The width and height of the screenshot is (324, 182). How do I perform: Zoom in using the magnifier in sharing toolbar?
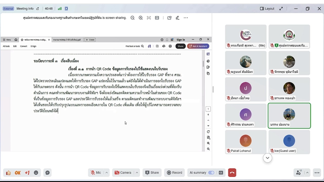(x=140, y=18)
